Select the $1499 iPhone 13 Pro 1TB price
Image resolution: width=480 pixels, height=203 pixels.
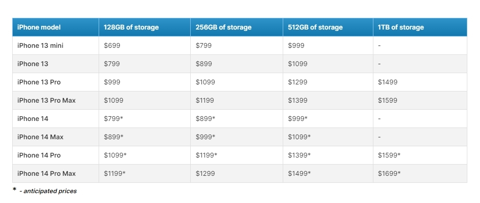pos(387,82)
